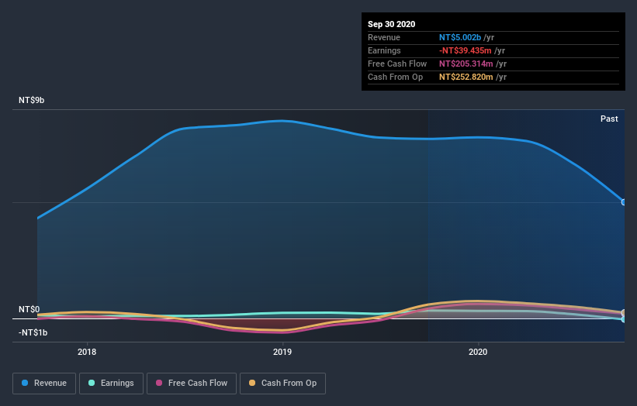This screenshot has height=406, width=637.
Task: Click the NT$5.002b revenue value
Action: 460,37
